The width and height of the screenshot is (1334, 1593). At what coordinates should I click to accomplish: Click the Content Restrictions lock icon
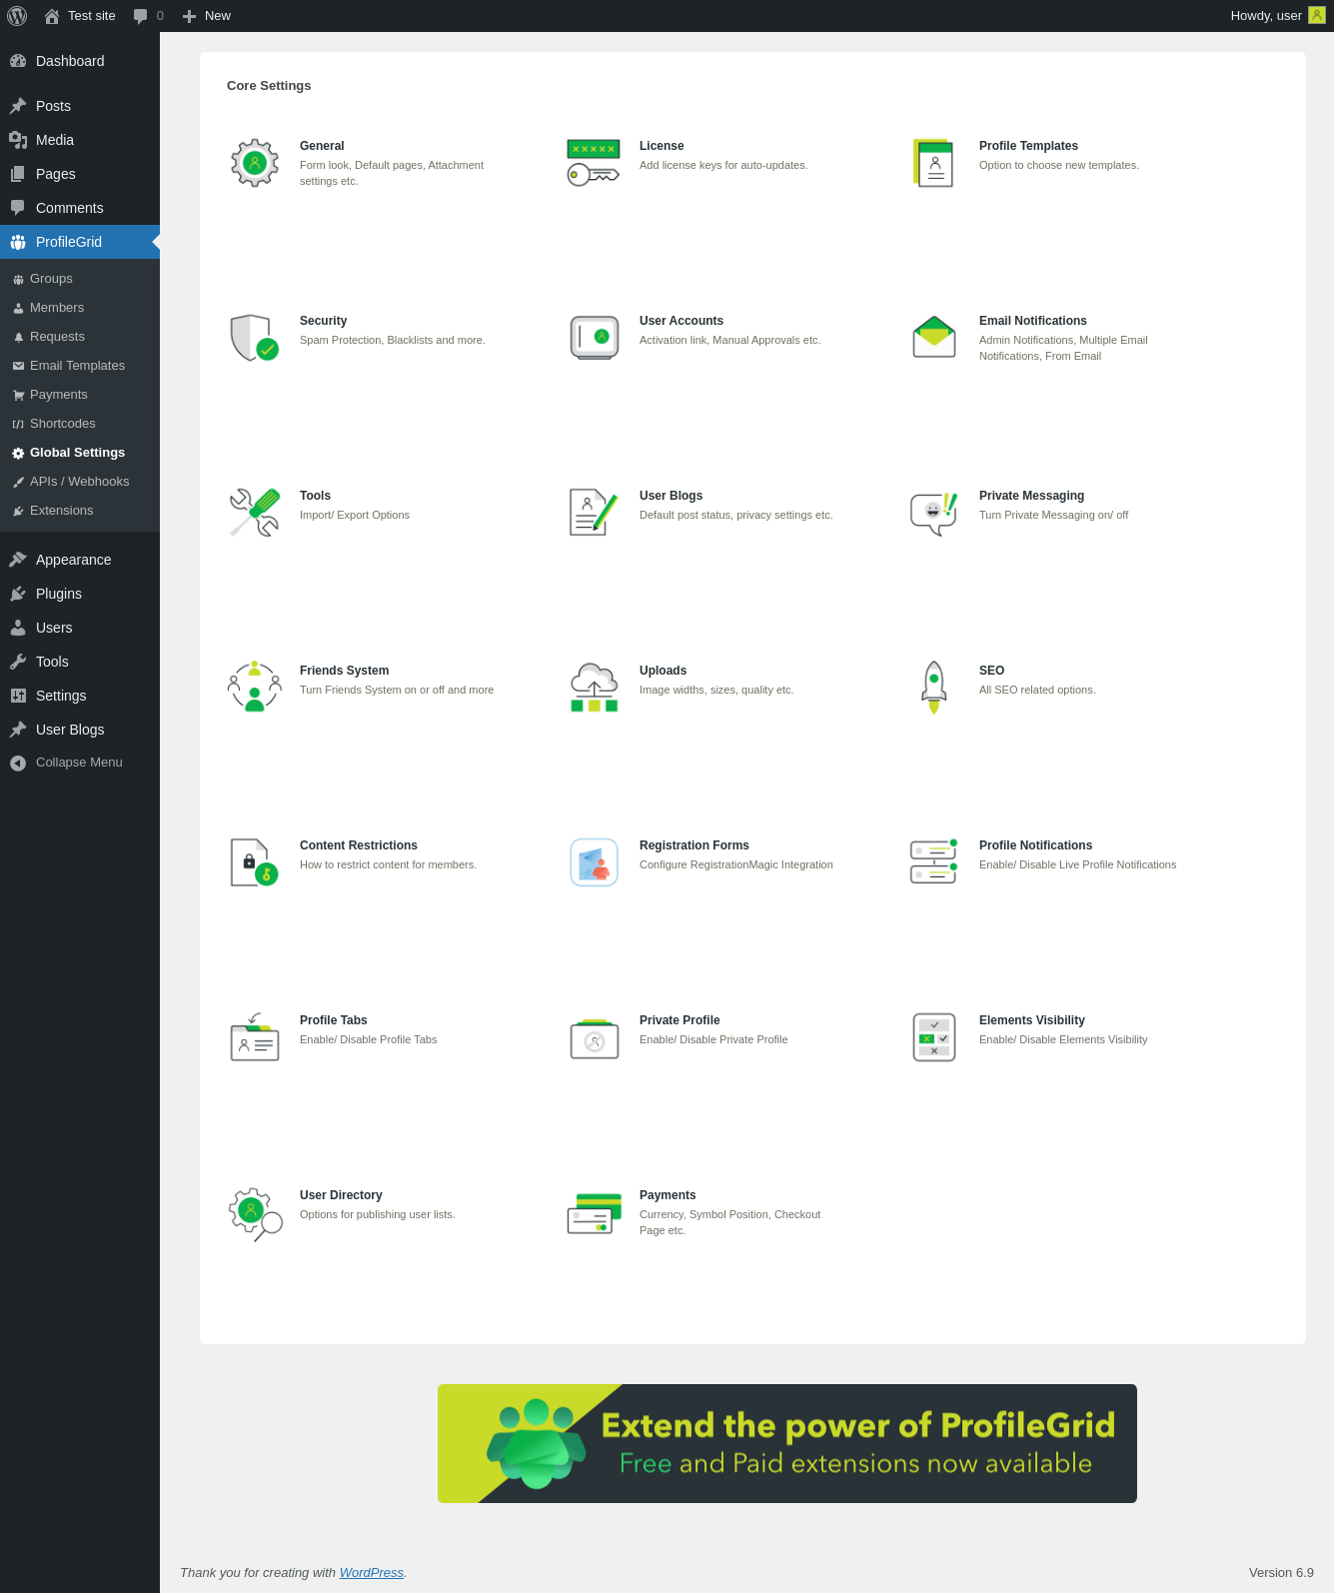tap(255, 862)
